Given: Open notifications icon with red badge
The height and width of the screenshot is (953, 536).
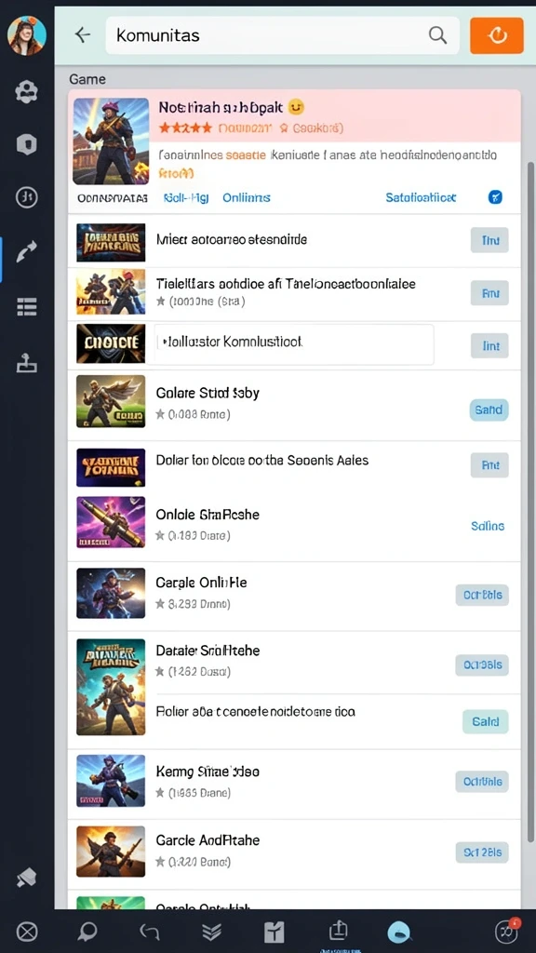Looking at the screenshot, I should (505, 930).
